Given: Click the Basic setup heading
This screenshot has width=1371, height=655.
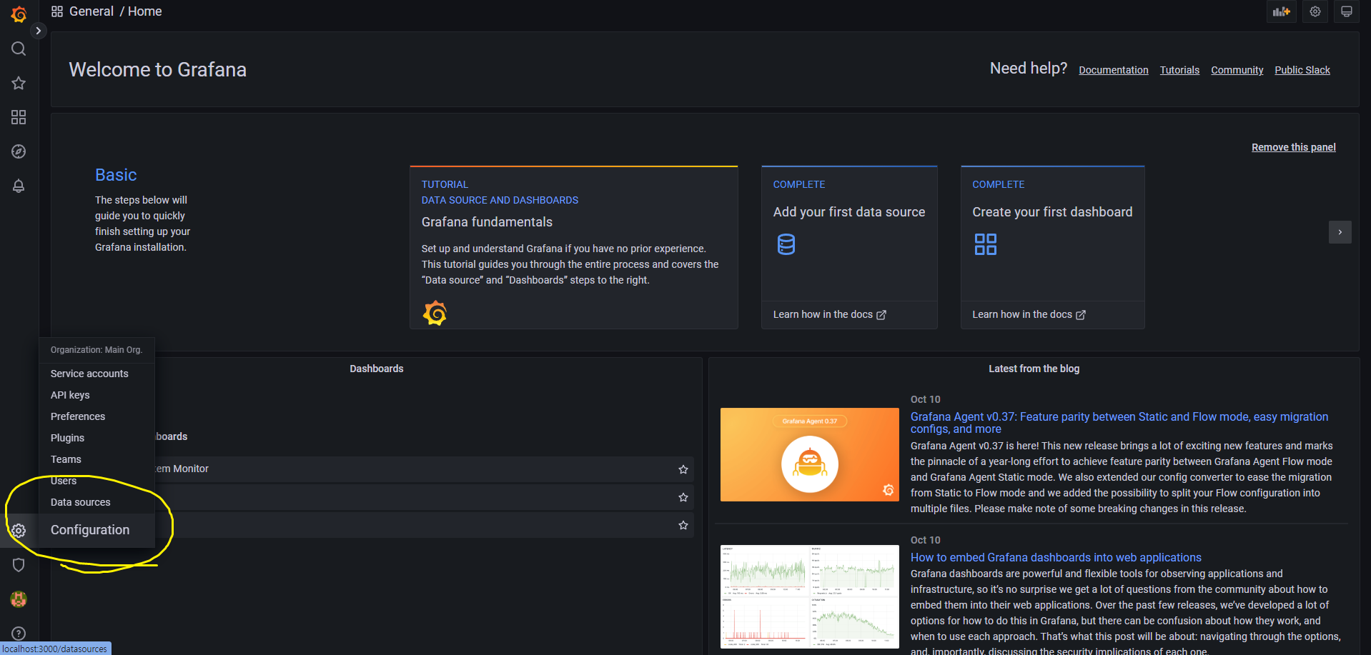Looking at the screenshot, I should click(x=116, y=175).
